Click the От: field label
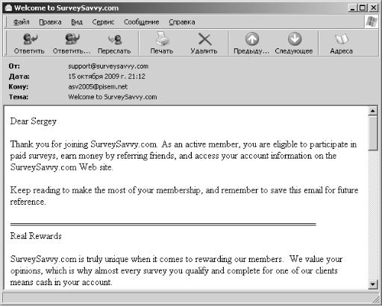 [14, 66]
